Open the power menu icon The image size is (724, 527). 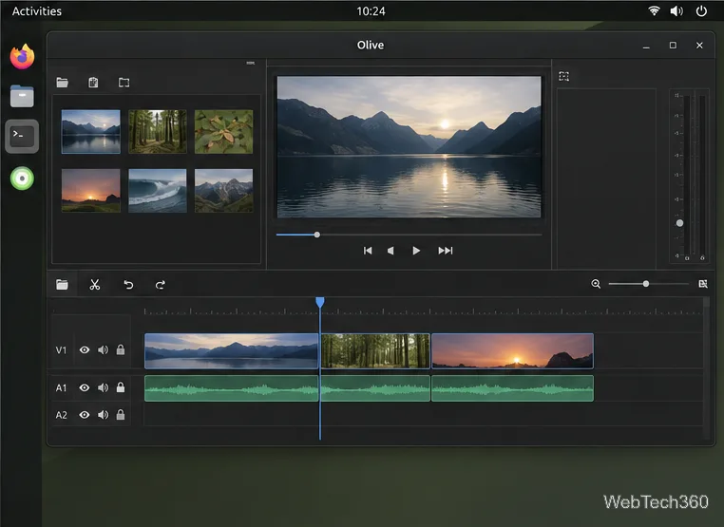click(x=701, y=10)
